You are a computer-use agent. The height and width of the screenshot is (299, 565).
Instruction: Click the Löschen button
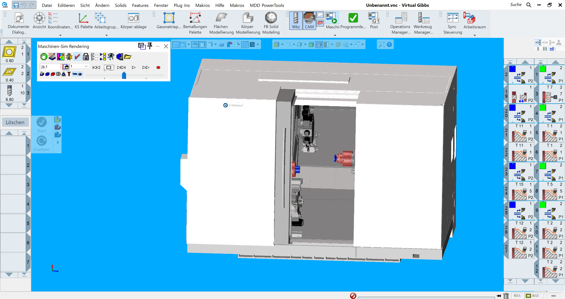point(15,122)
